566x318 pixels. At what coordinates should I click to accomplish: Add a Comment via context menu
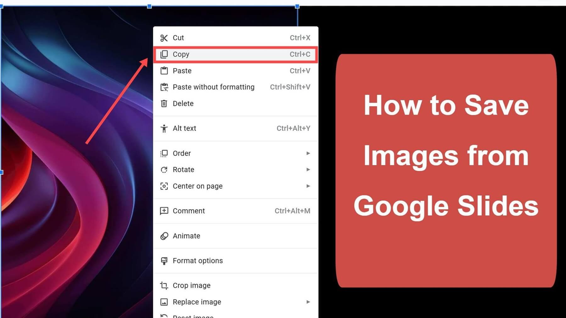pos(236,211)
